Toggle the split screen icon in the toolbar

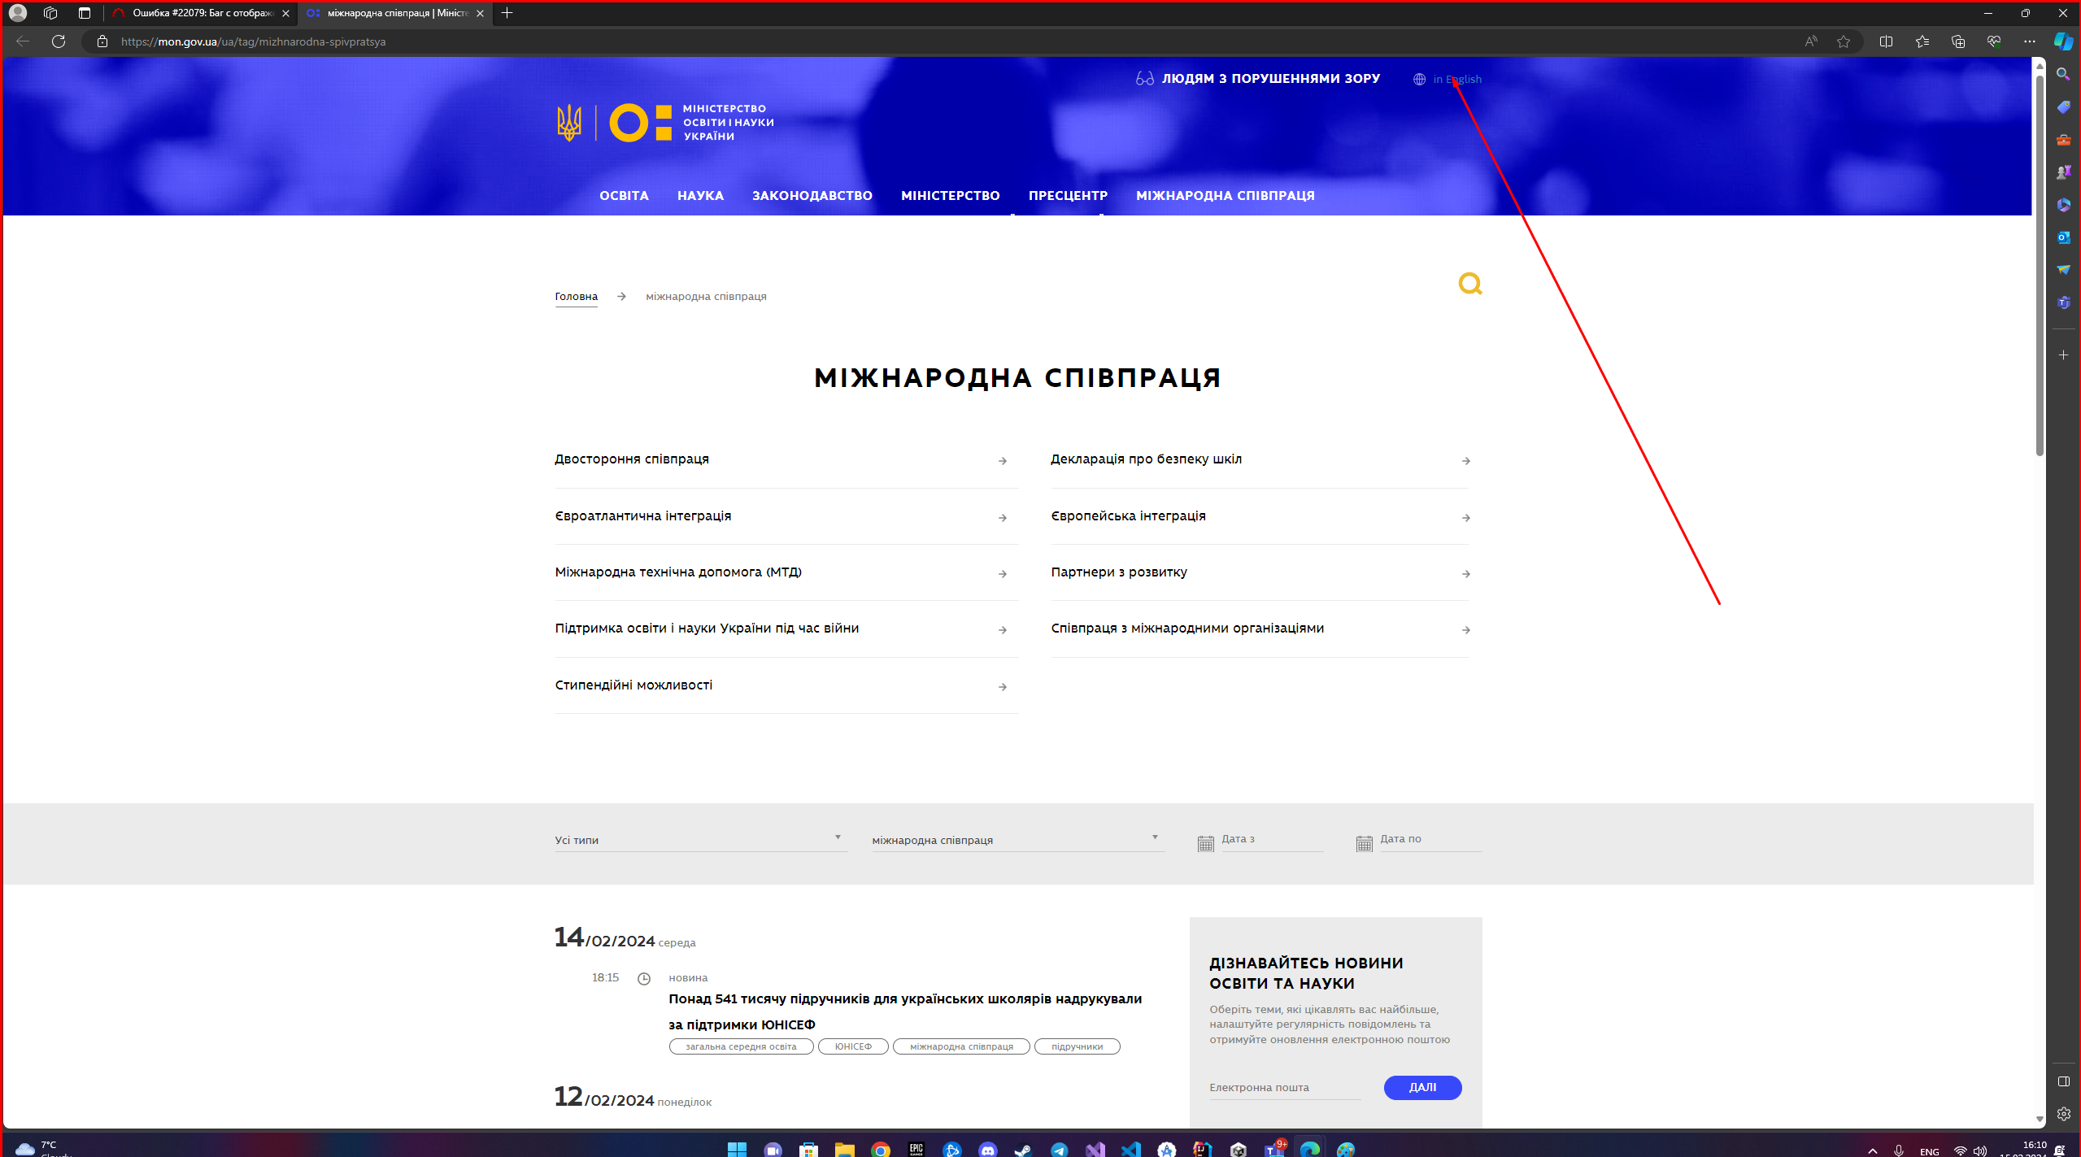(x=1886, y=41)
